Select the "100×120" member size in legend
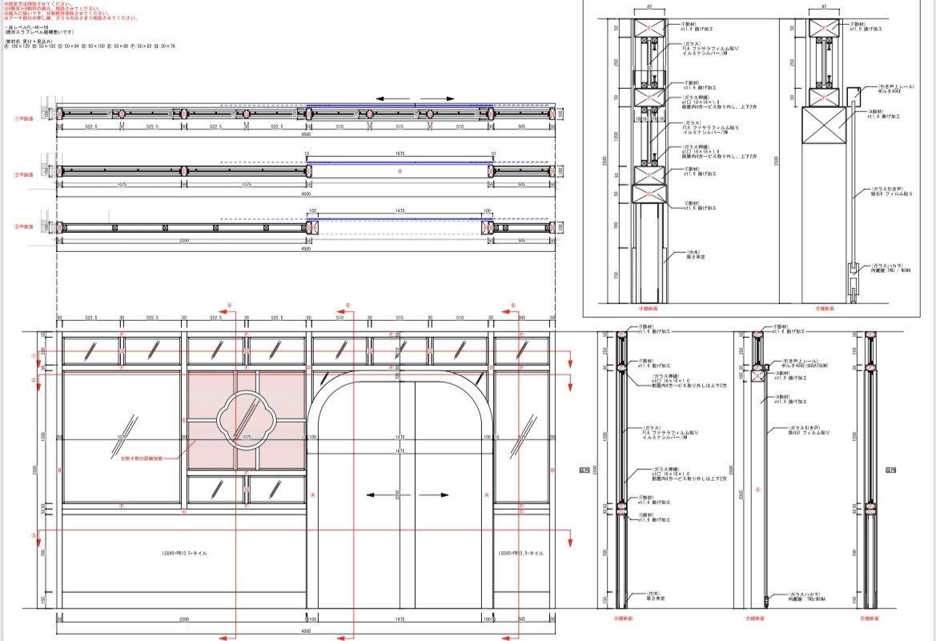 [20, 46]
